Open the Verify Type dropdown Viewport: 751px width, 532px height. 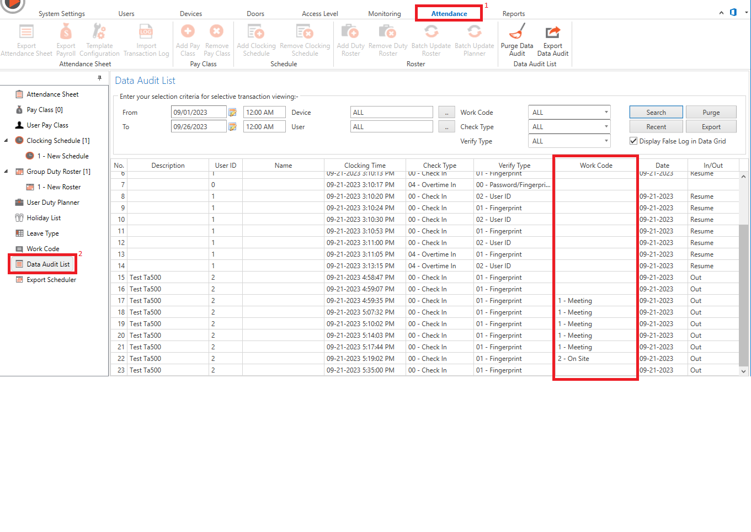coord(606,141)
